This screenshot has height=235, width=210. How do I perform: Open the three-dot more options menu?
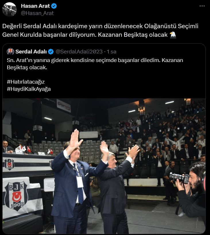coord(202,6)
